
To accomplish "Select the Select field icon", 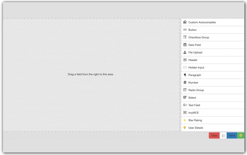I will [185, 98].
